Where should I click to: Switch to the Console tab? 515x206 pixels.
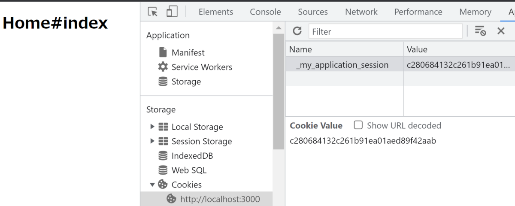click(x=265, y=12)
